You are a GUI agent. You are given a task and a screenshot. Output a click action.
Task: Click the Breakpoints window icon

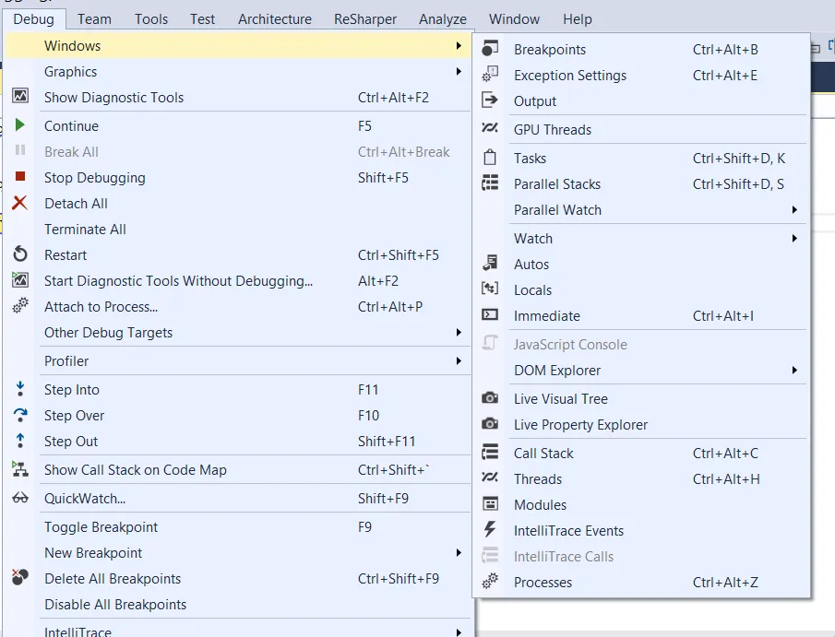click(x=490, y=50)
